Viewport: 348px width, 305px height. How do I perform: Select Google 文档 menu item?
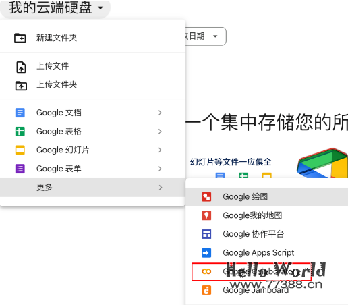pyautogui.click(x=92, y=113)
